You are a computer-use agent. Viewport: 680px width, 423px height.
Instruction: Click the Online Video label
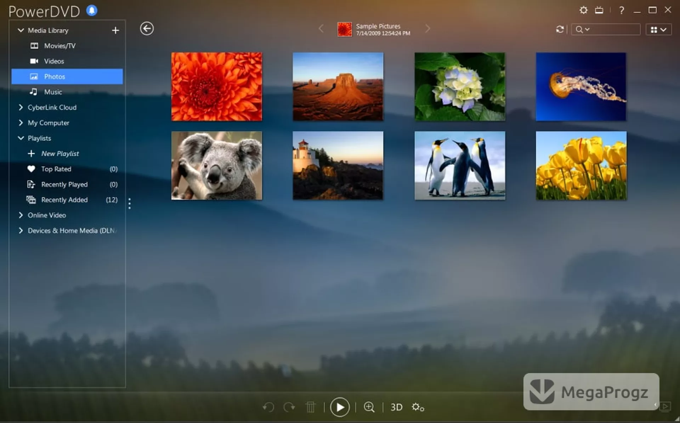[x=47, y=215]
